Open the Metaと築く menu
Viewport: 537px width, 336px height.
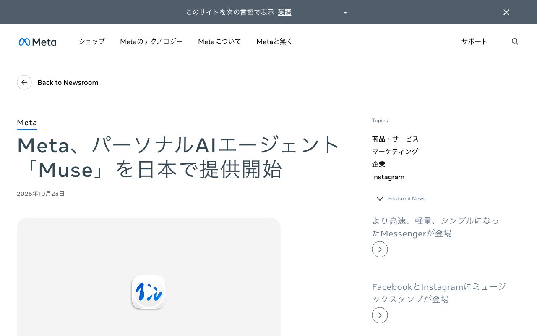[x=274, y=42]
